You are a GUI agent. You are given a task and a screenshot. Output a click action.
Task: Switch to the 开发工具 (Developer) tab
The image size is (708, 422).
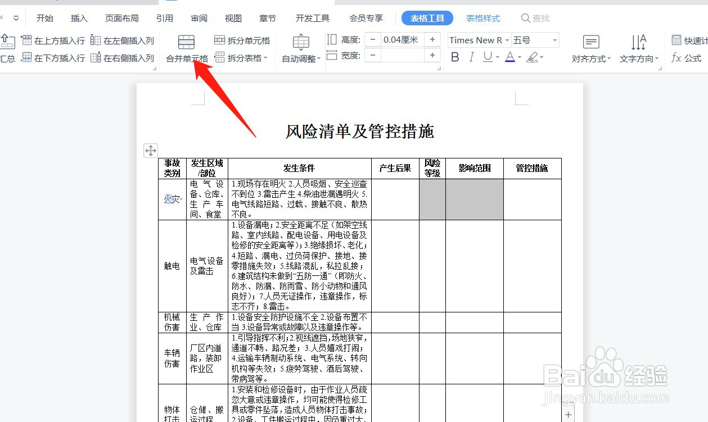click(313, 18)
